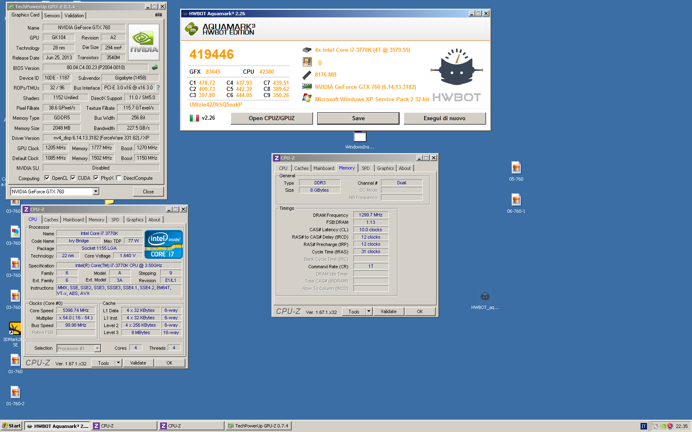Click the GPU-Z screenshot camera icon

(158, 15)
